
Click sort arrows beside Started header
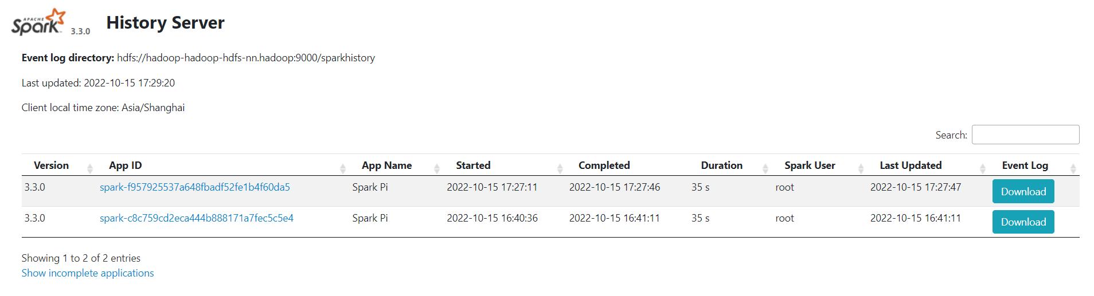tap(560, 168)
